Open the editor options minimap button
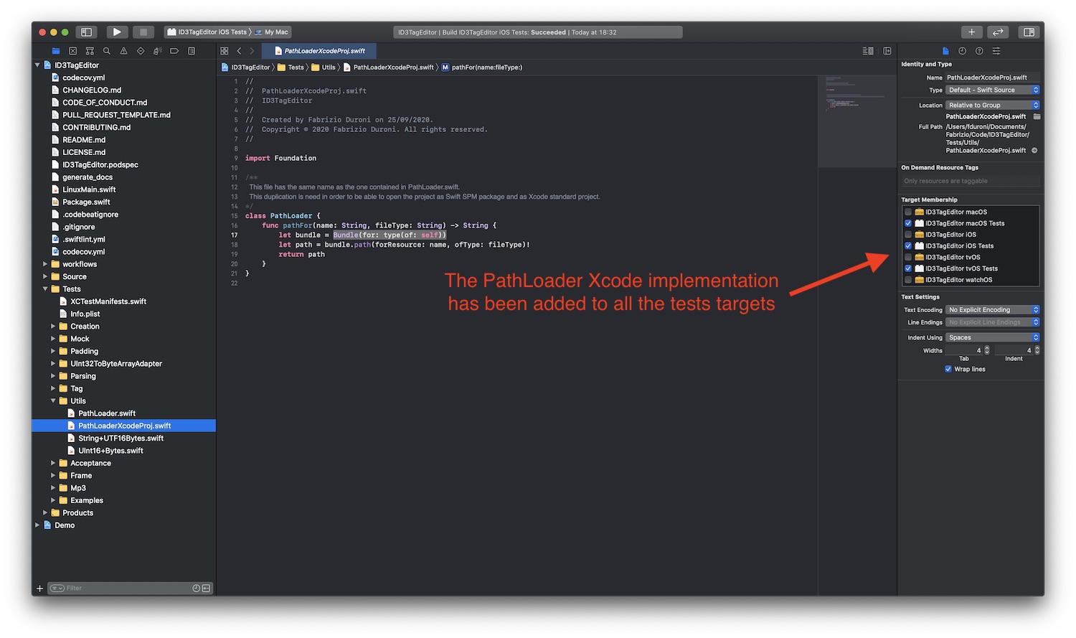 tap(868, 51)
